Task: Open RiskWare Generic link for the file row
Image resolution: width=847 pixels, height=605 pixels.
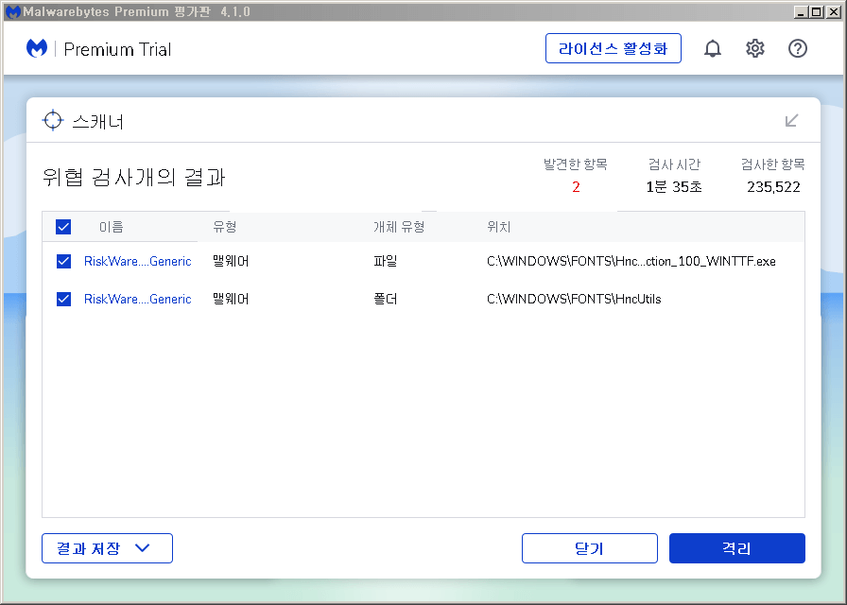Action: click(138, 262)
